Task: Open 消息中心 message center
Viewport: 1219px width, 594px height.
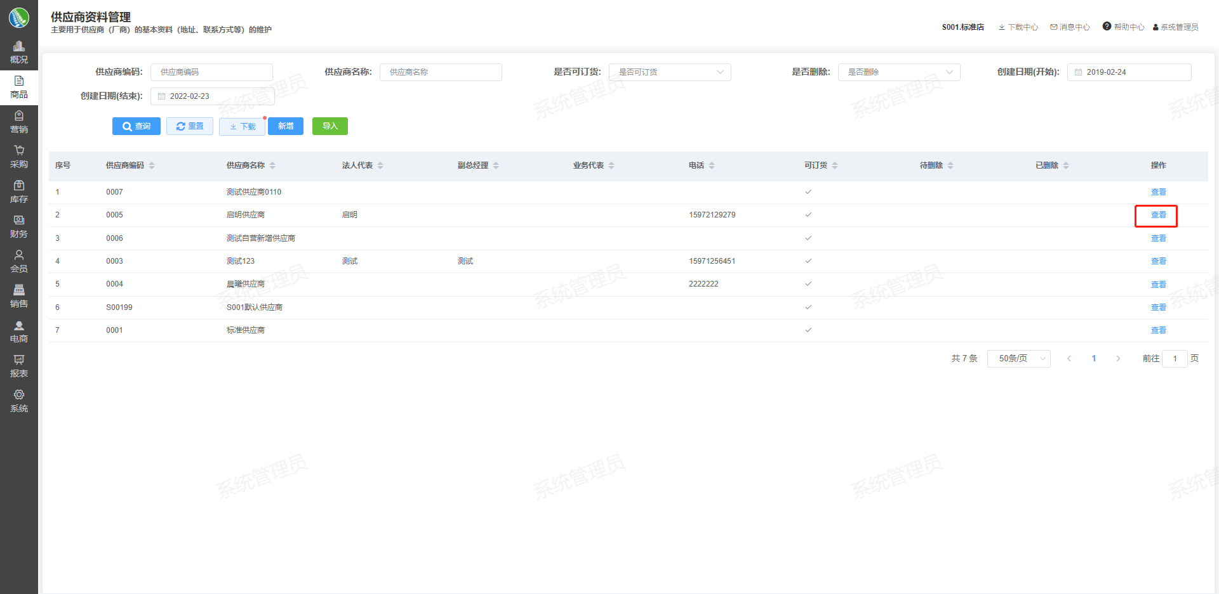Action: pyautogui.click(x=1070, y=27)
